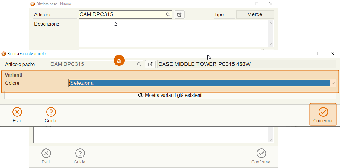Image resolution: width=340 pixels, height=168 pixels.
Task: Click Esci in Distinta base window
Action: (46, 157)
